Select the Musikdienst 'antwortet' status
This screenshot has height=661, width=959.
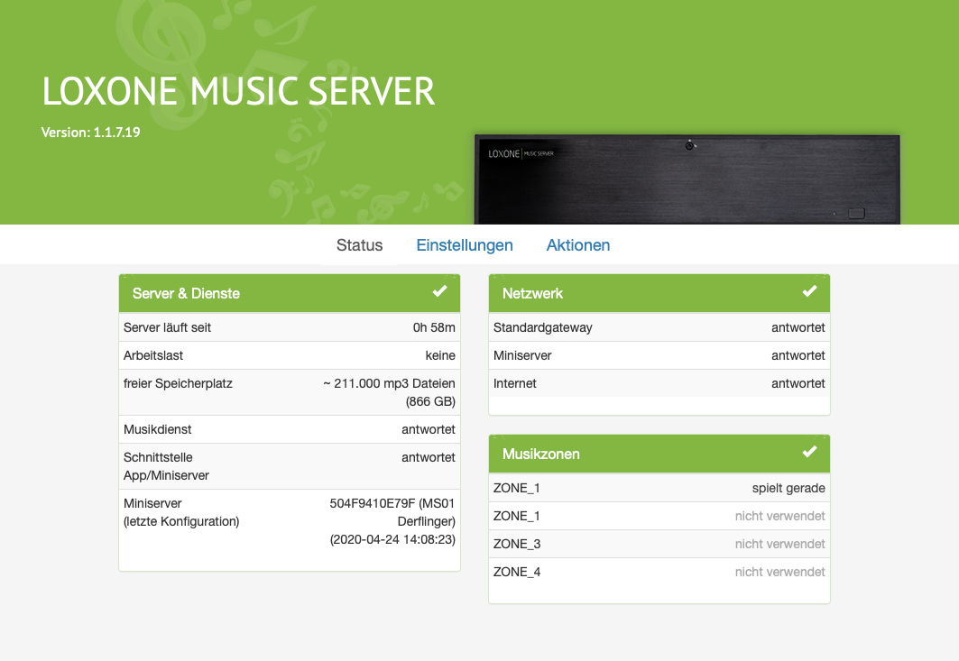(x=429, y=430)
